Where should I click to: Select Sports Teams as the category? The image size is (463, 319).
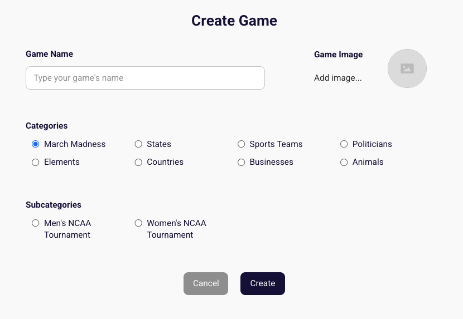pos(242,144)
